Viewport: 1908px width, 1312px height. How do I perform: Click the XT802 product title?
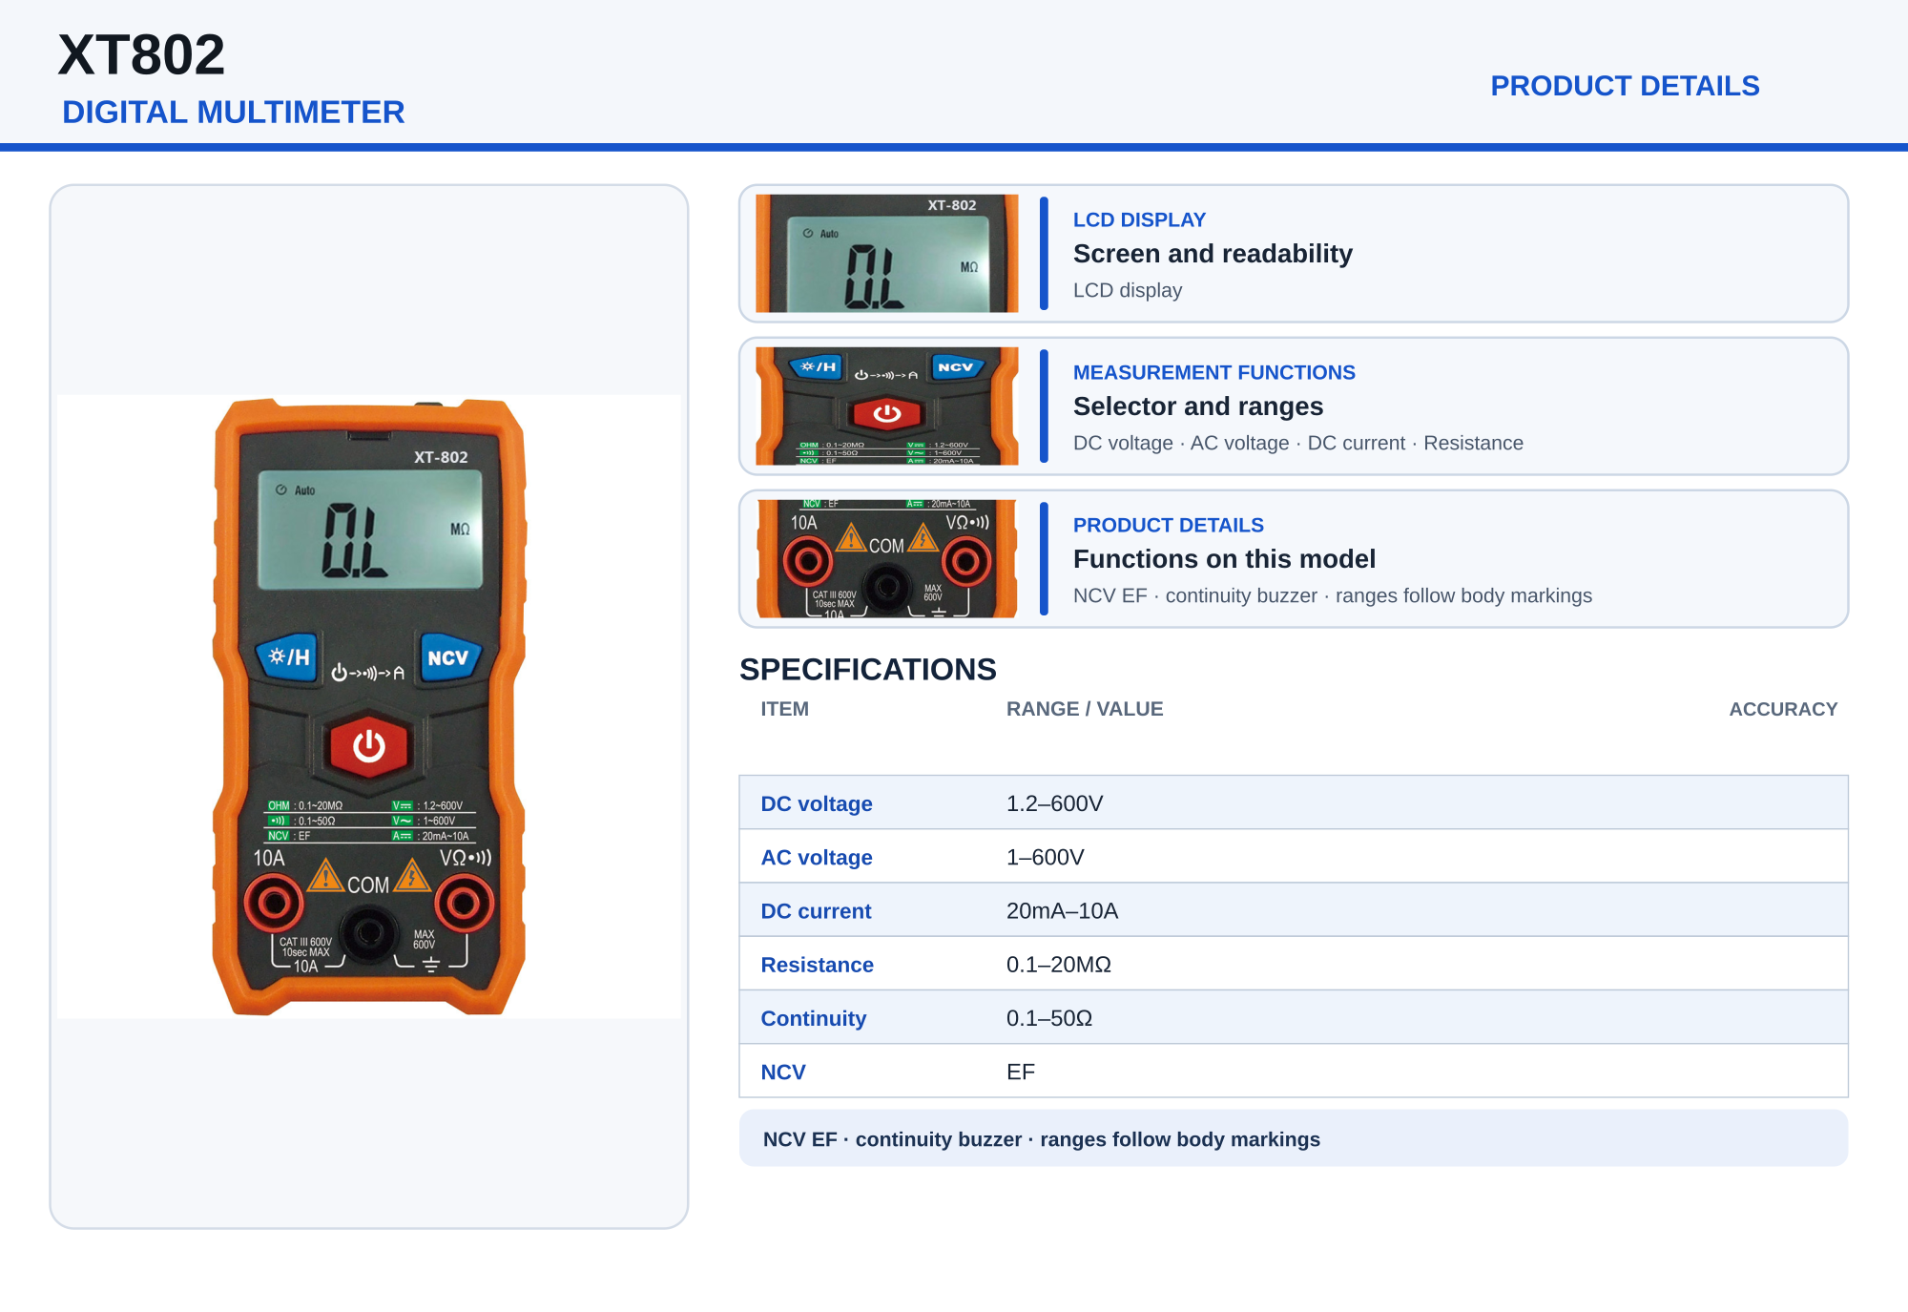[141, 54]
